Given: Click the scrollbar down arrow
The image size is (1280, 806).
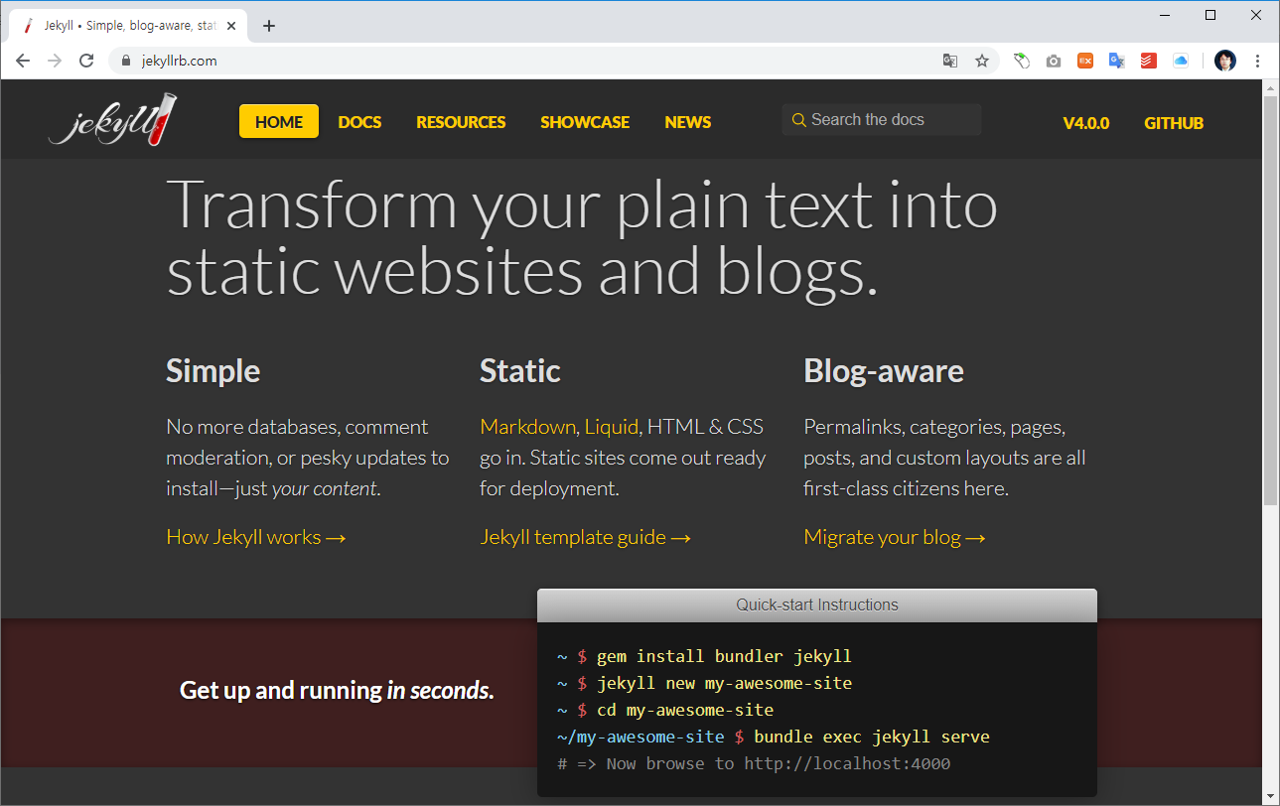Looking at the screenshot, I should pos(1270,797).
